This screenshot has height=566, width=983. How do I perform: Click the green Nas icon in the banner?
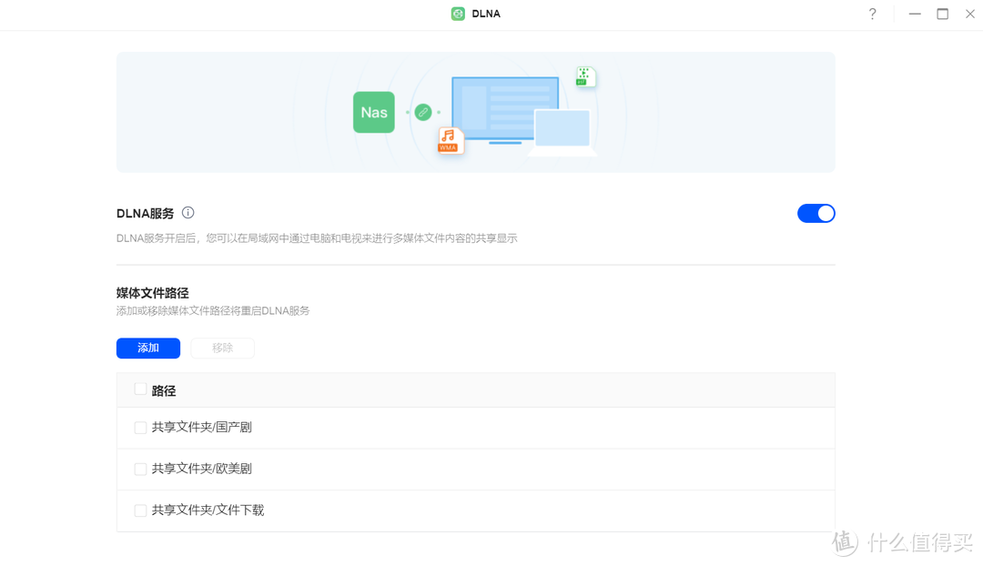[x=373, y=112]
